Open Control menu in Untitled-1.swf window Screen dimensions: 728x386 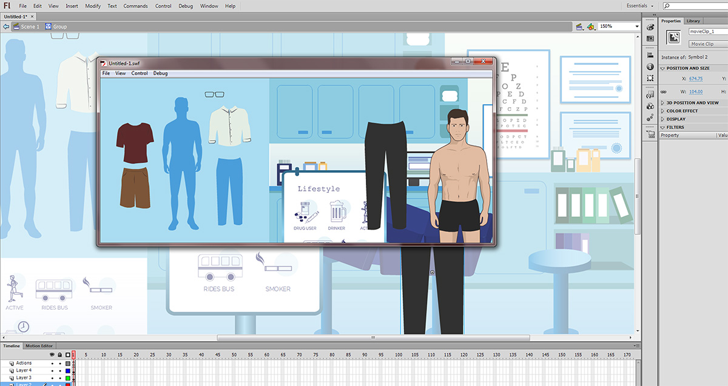pyautogui.click(x=140, y=73)
